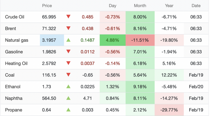210x116 pixels.
Task: Click the down arrow in Heating Oil row
Action: 68,63
